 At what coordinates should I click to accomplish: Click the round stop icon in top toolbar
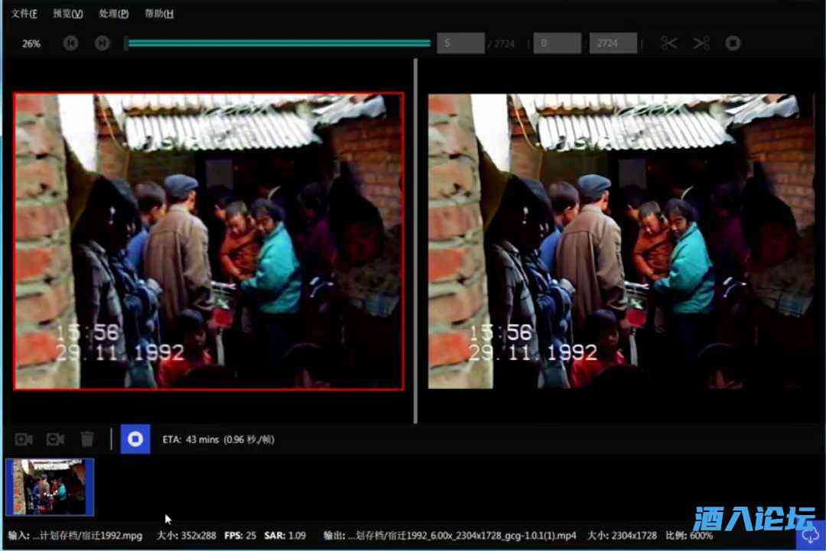733,44
